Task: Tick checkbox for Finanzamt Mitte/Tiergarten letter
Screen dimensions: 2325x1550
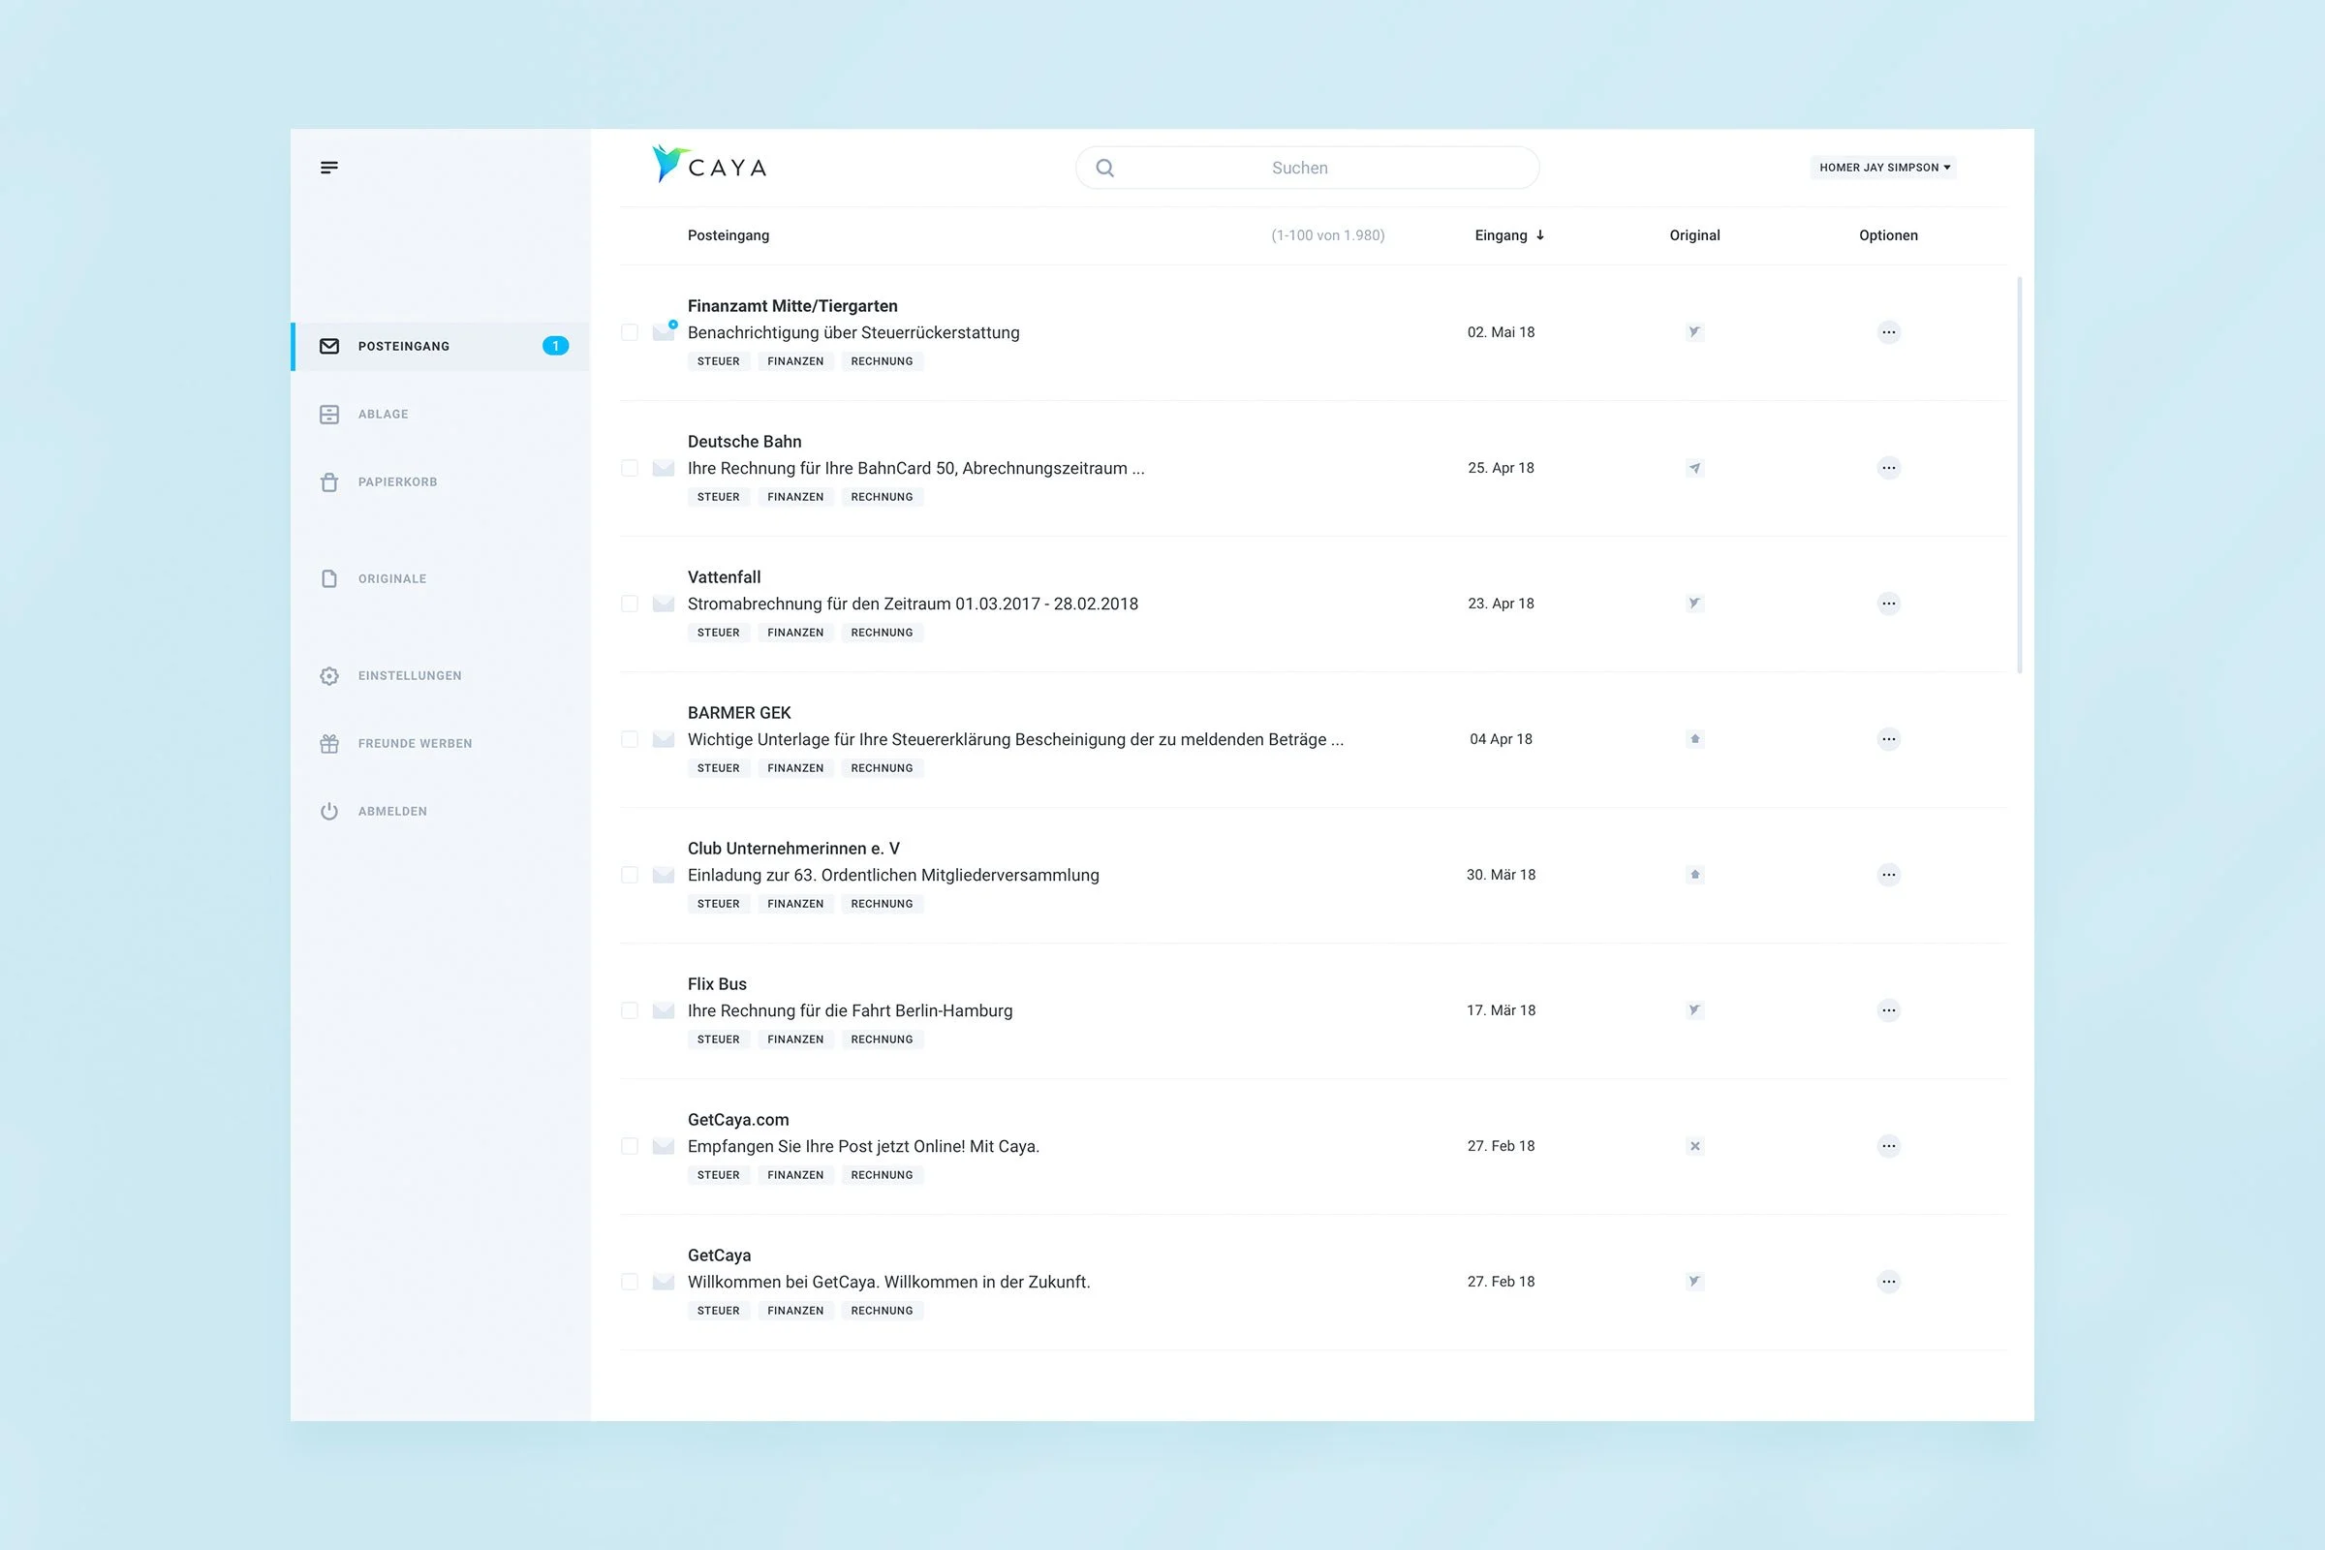Action: (630, 332)
